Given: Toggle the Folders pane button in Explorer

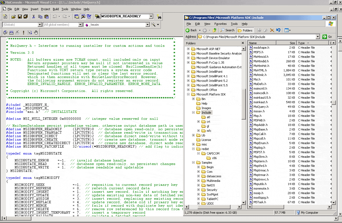Looking at the screenshot, I should coord(245,30).
